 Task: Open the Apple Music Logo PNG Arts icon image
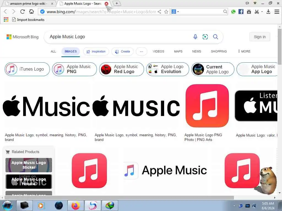207,106
